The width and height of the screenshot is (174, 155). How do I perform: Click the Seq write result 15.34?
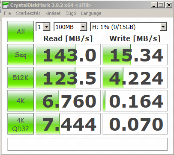click(x=135, y=55)
